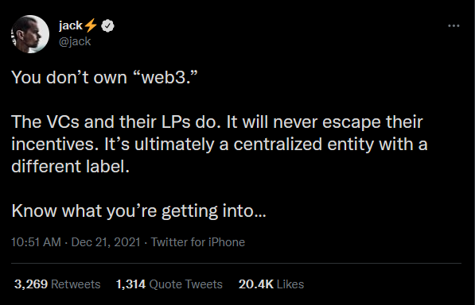
Task: Click the text "different label."
Action: (x=71, y=167)
